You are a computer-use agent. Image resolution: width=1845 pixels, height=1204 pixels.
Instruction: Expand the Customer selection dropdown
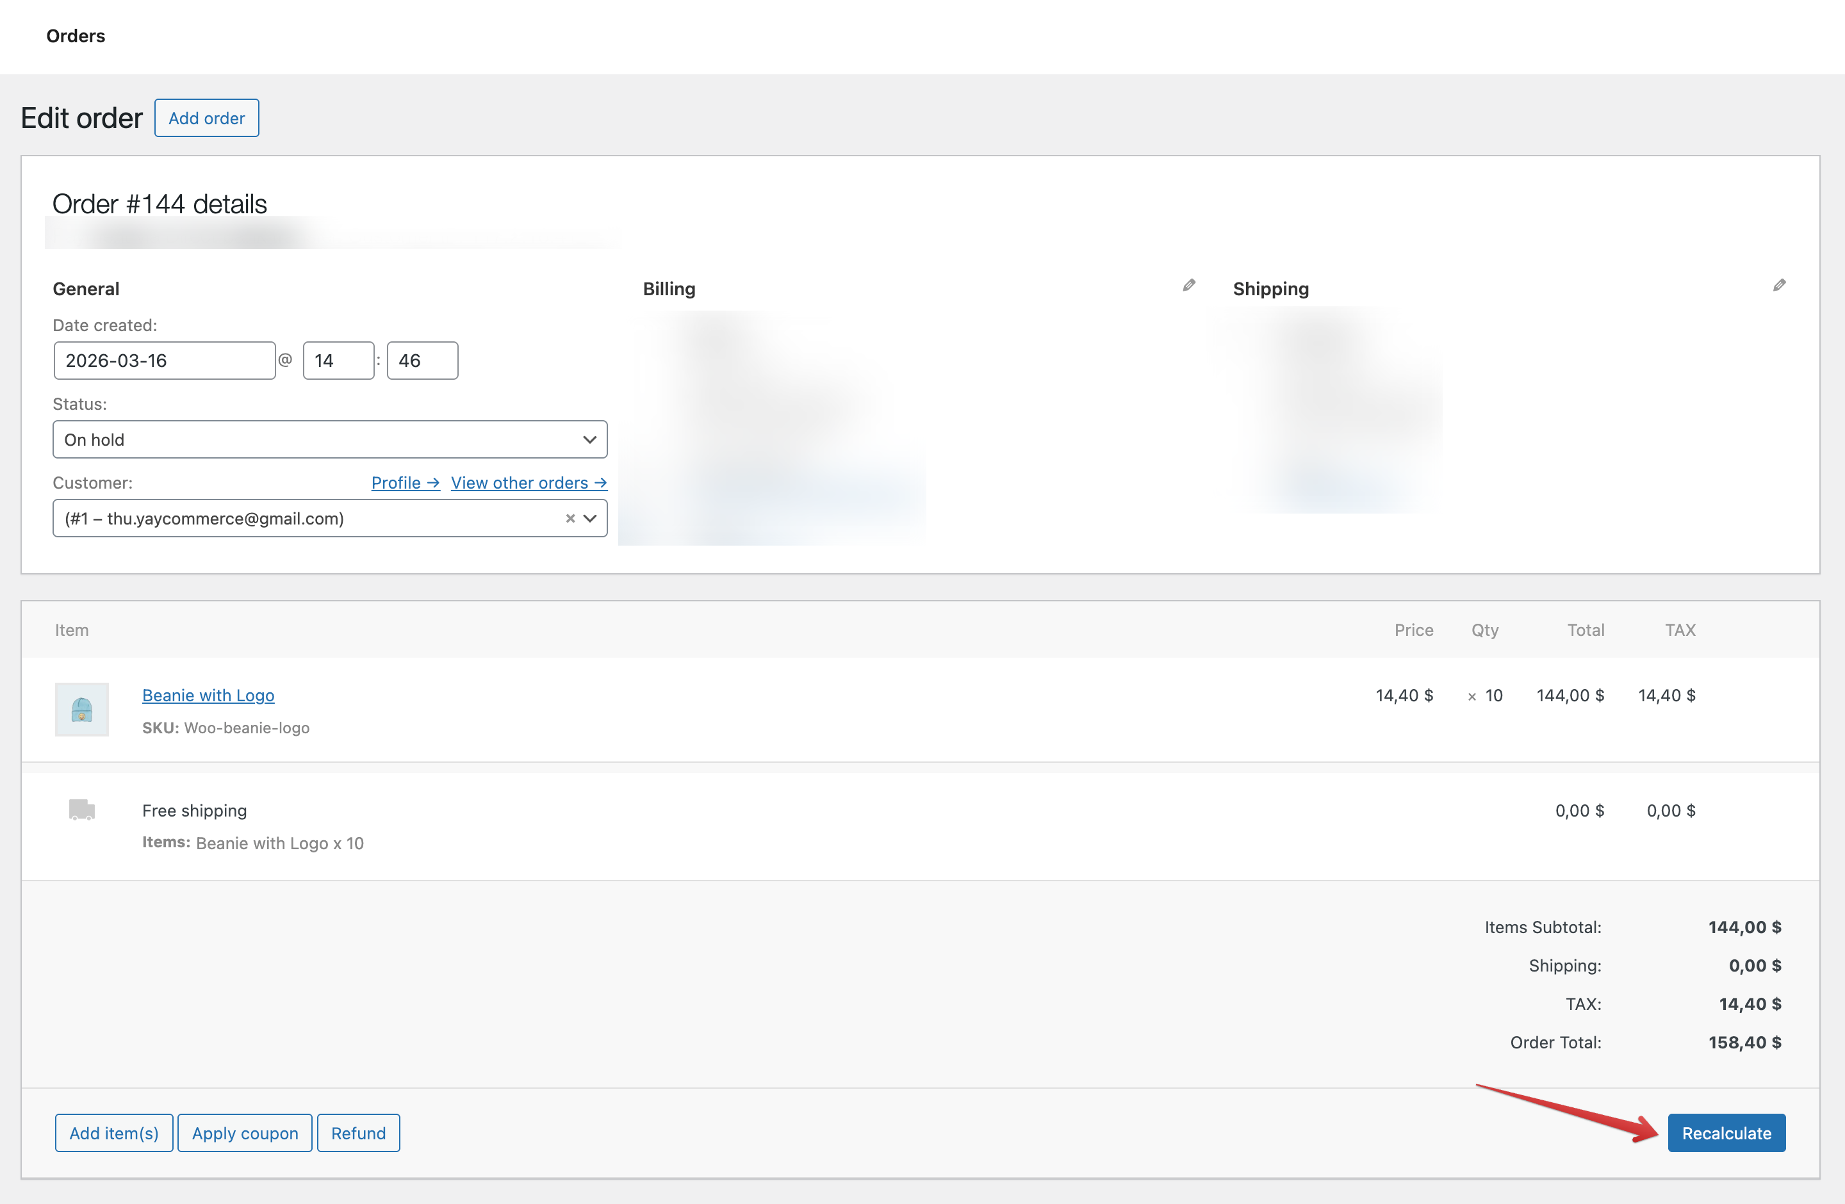(590, 518)
